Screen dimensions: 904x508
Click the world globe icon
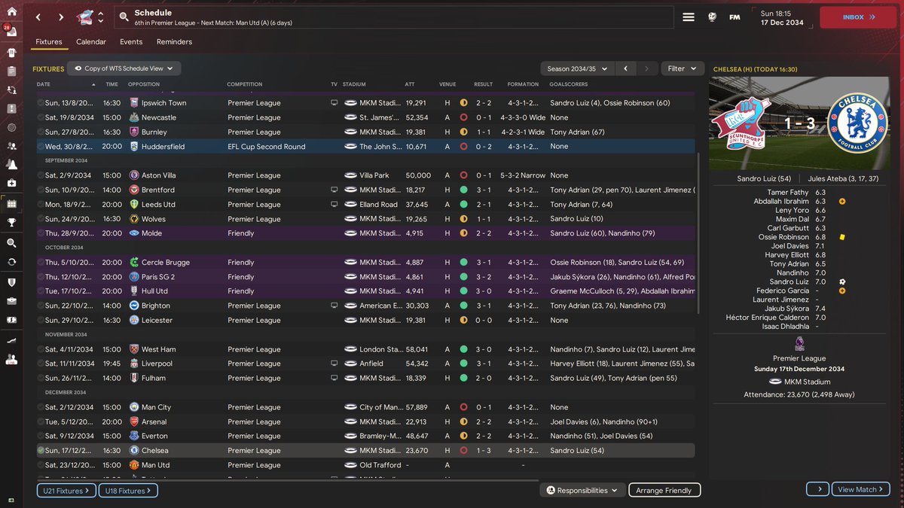(x=711, y=17)
